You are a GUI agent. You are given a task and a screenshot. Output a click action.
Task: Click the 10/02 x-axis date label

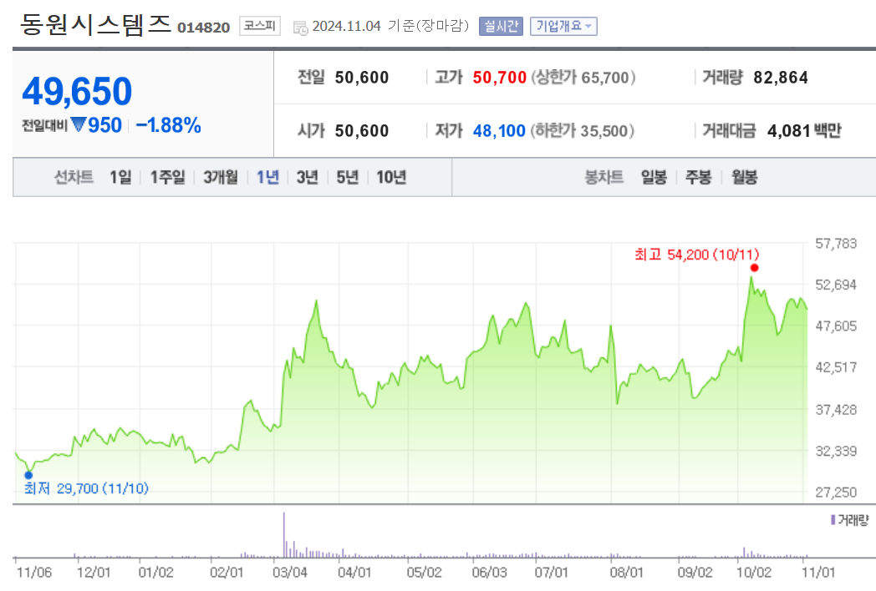point(754,573)
